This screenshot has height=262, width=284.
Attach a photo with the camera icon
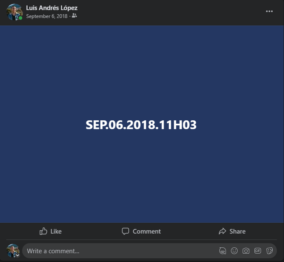pos(246,251)
